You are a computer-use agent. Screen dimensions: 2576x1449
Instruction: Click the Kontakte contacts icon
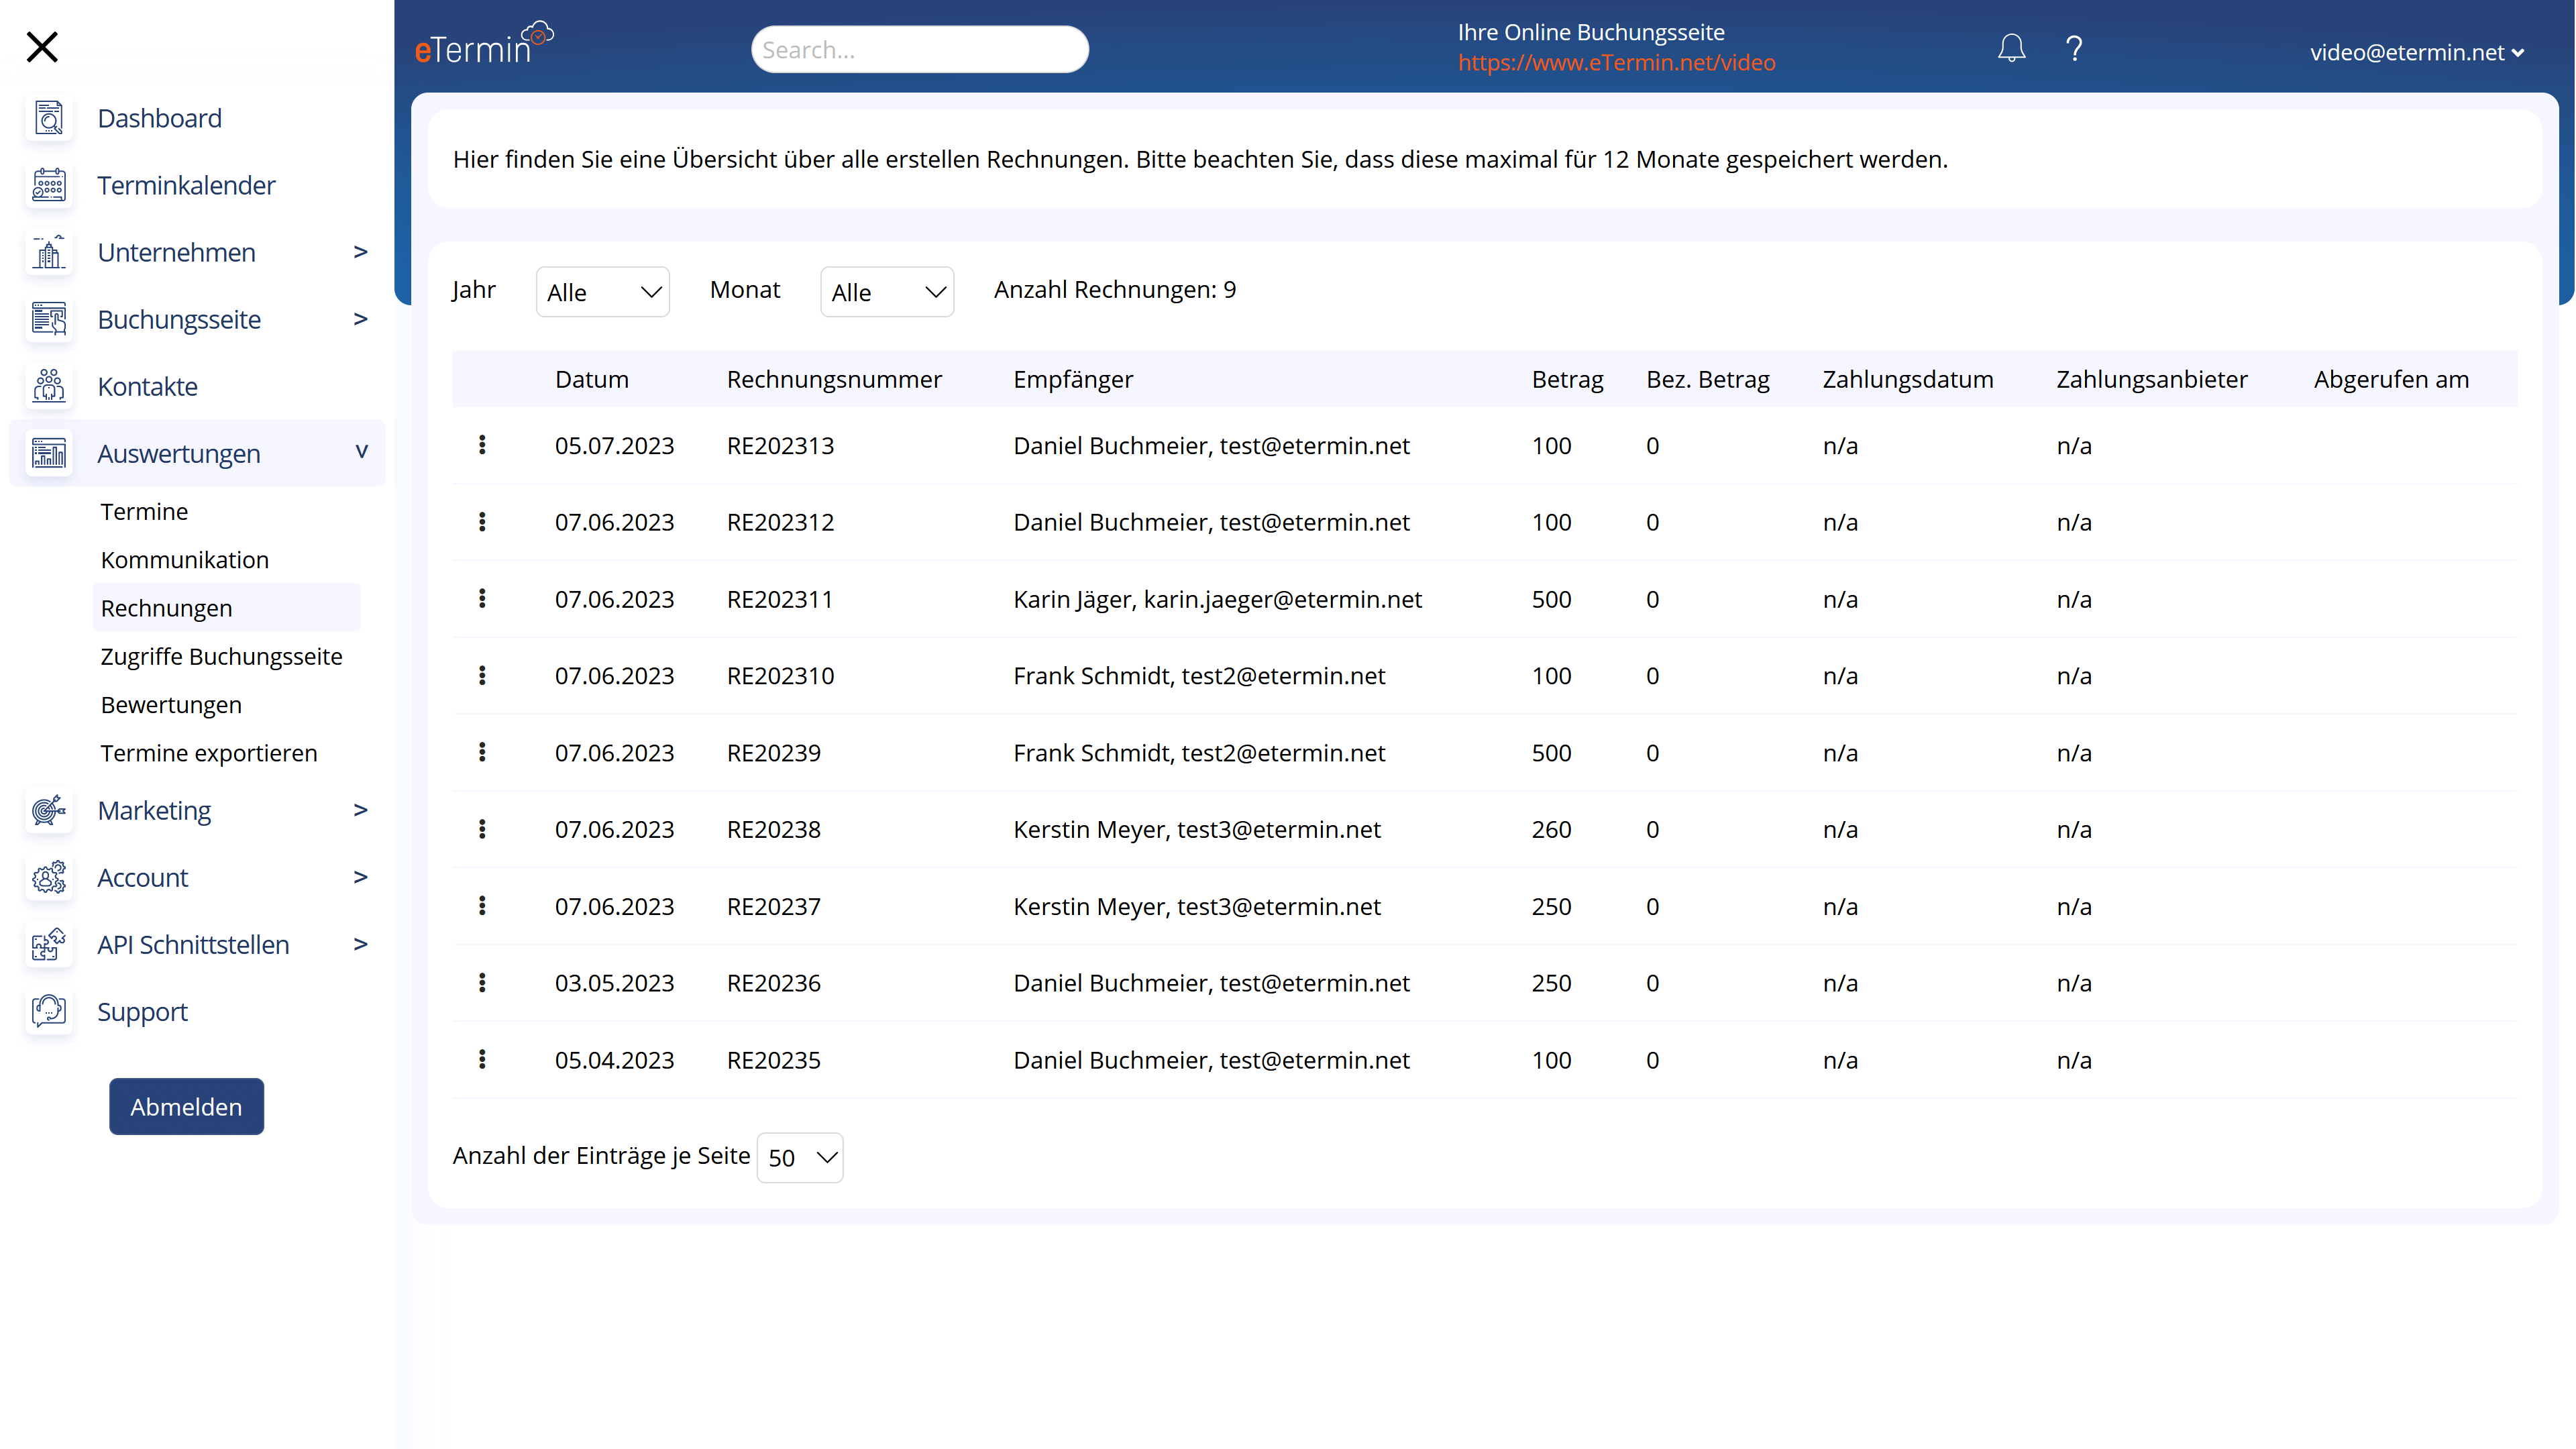tap(48, 386)
